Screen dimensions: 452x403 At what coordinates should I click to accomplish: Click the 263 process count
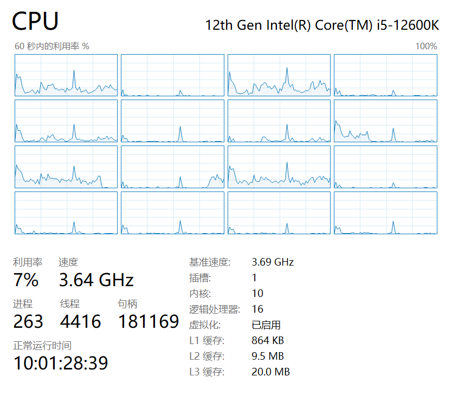28,322
